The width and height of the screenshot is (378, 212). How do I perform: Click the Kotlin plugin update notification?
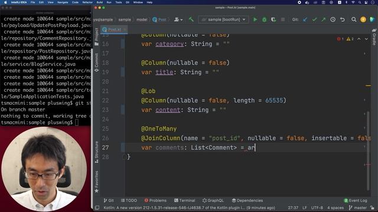coord(189,208)
